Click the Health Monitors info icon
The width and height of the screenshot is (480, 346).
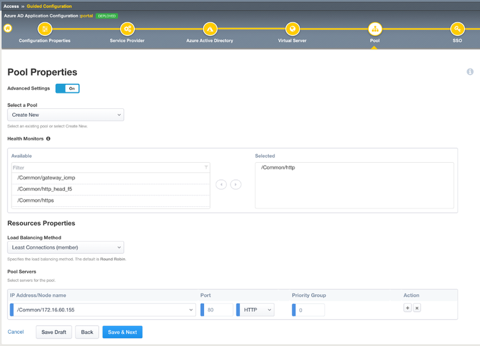[x=48, y=138]
